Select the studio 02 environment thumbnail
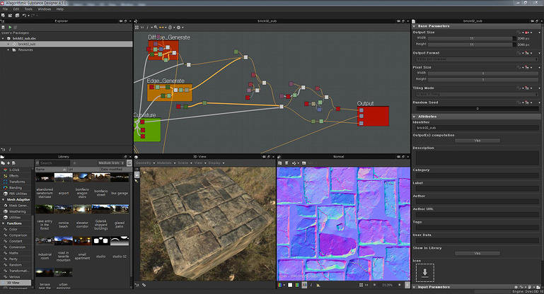The image size is (544, 294). [120, 241]
